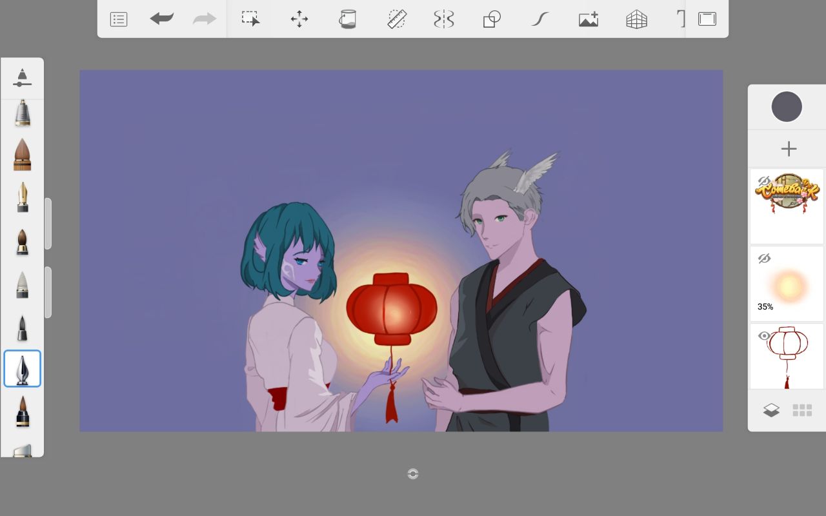This screenshot has width=826, height=516.
Task: Hide the lantern outline layer
Action: (764, 336)
